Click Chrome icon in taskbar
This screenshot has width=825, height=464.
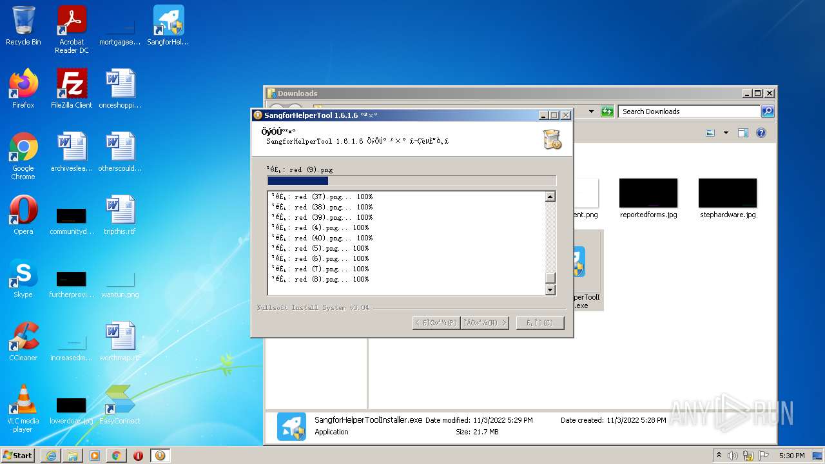point(117,456)
